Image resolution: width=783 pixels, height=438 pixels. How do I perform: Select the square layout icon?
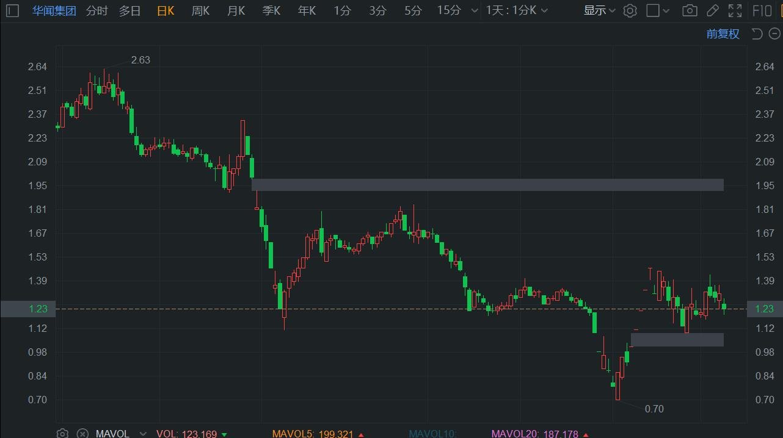click(x=653, y=10)
